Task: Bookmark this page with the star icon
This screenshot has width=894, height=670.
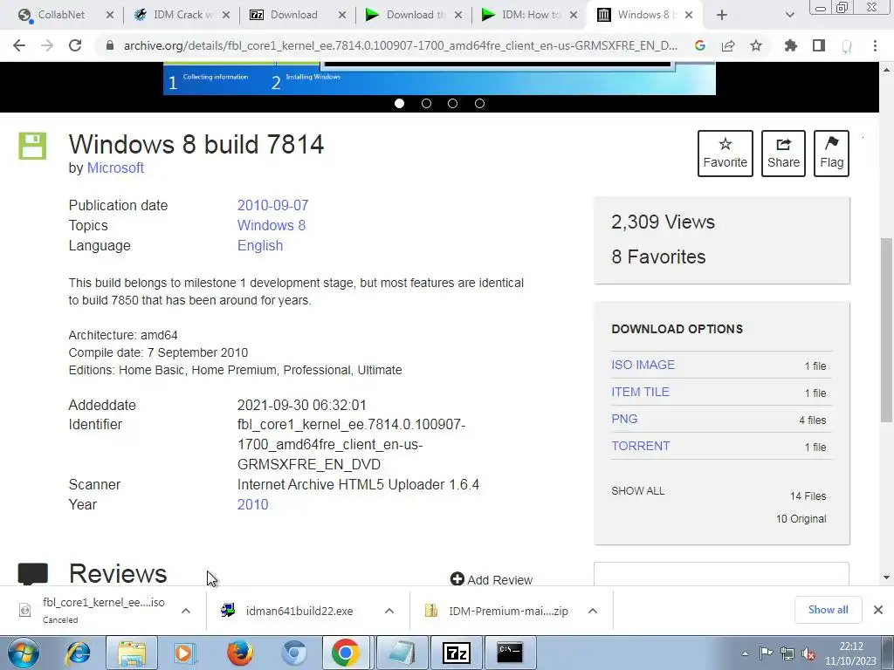Action: [756, 45]
